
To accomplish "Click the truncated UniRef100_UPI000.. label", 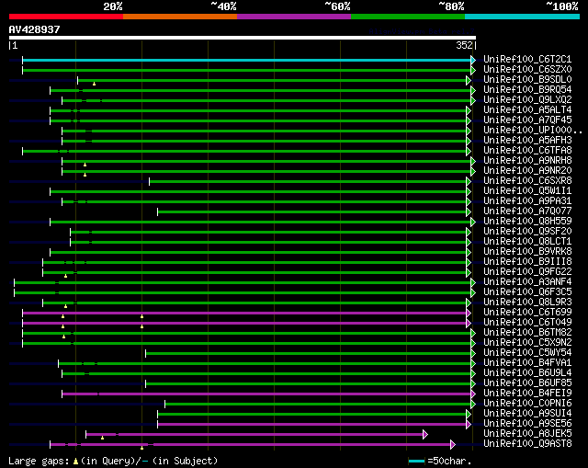I will [533, 131].
